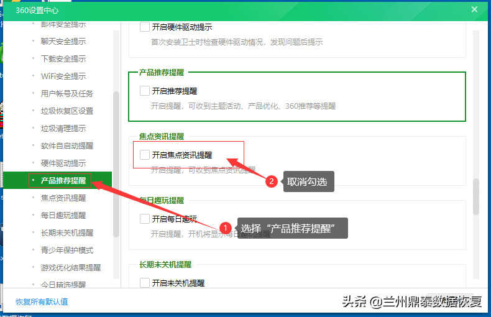
Task: Select 今日精选提醒 in sidebar
Action: (63, 285)
